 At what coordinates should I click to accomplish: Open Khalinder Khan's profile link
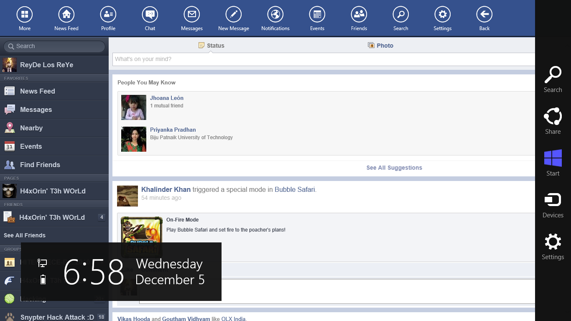point(166,189)
